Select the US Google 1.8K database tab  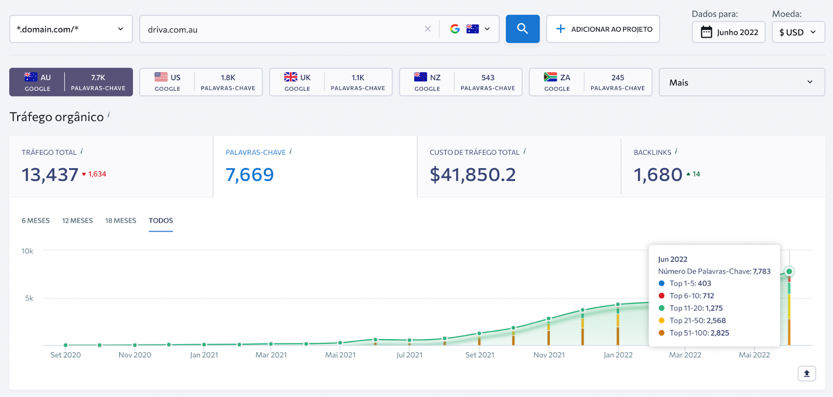pos(201,82)
